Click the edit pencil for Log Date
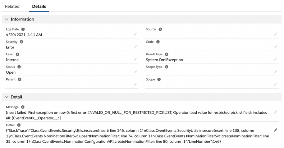 [135, 34]
